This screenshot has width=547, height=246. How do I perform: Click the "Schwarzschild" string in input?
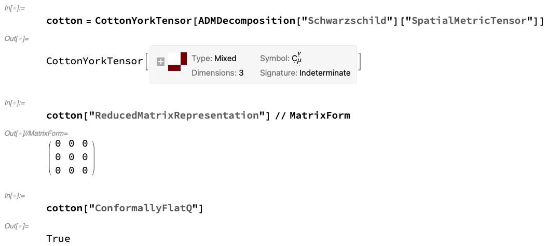pos(346,21)
